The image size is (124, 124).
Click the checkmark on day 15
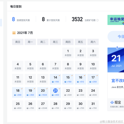[x=72, y=75]
